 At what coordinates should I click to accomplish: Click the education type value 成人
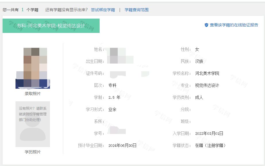199,97
